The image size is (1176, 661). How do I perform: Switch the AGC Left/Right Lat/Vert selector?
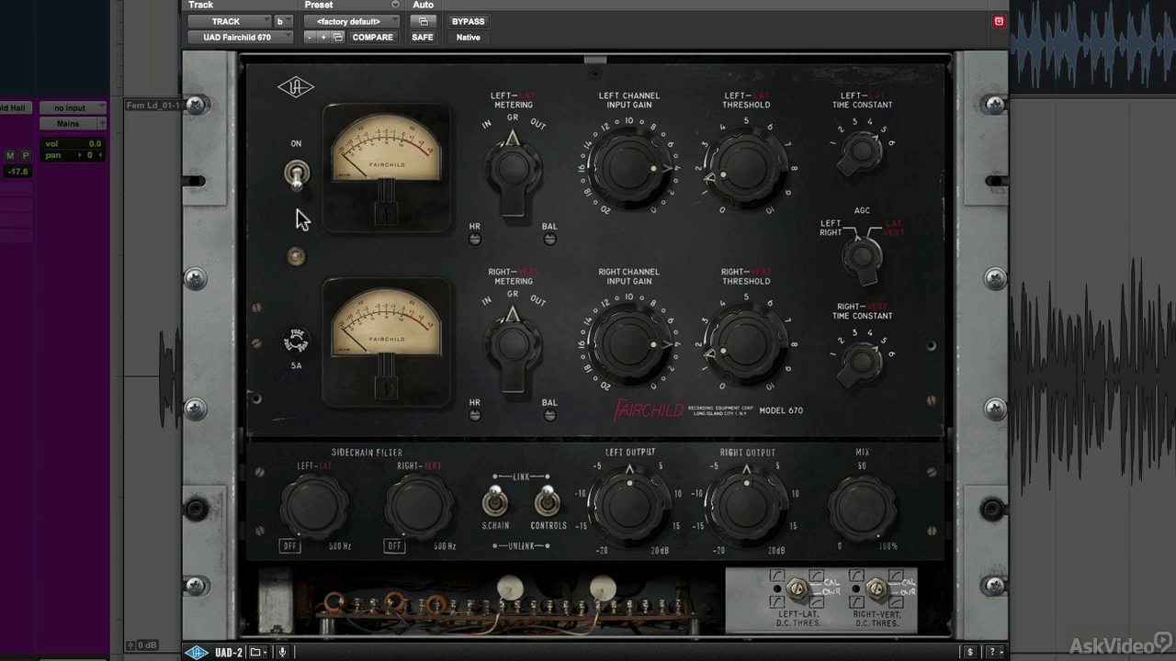point(862,258)
